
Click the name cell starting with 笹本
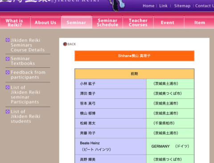[x=111, y=103]
